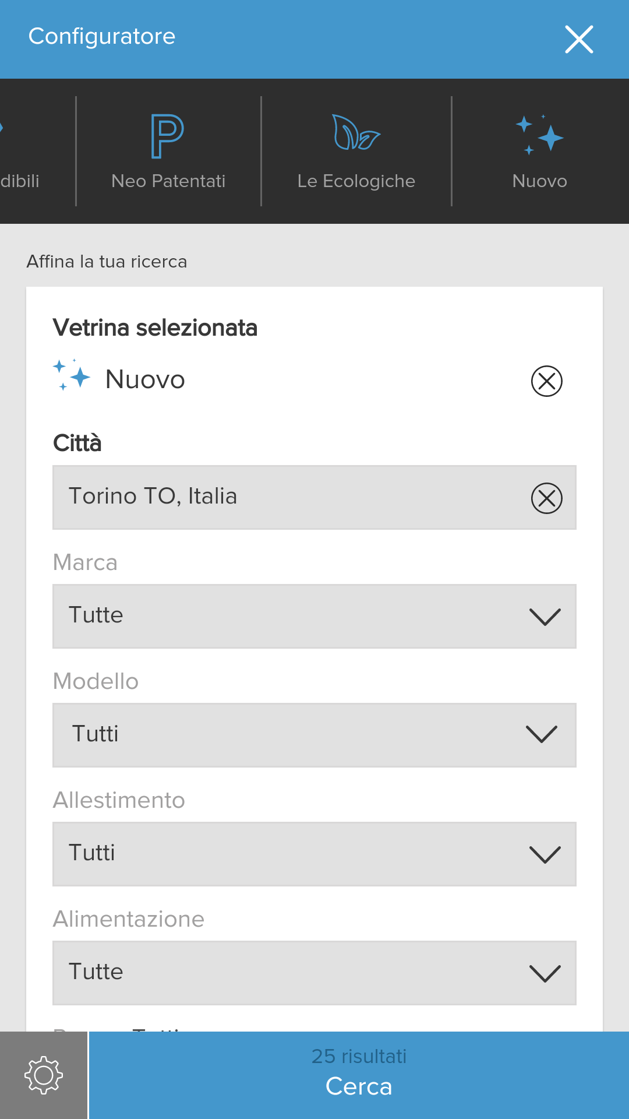The width and height of the screenshot is (629, 1119).
Task: Open settings with the gear icon
Action: coord(44,1075)
